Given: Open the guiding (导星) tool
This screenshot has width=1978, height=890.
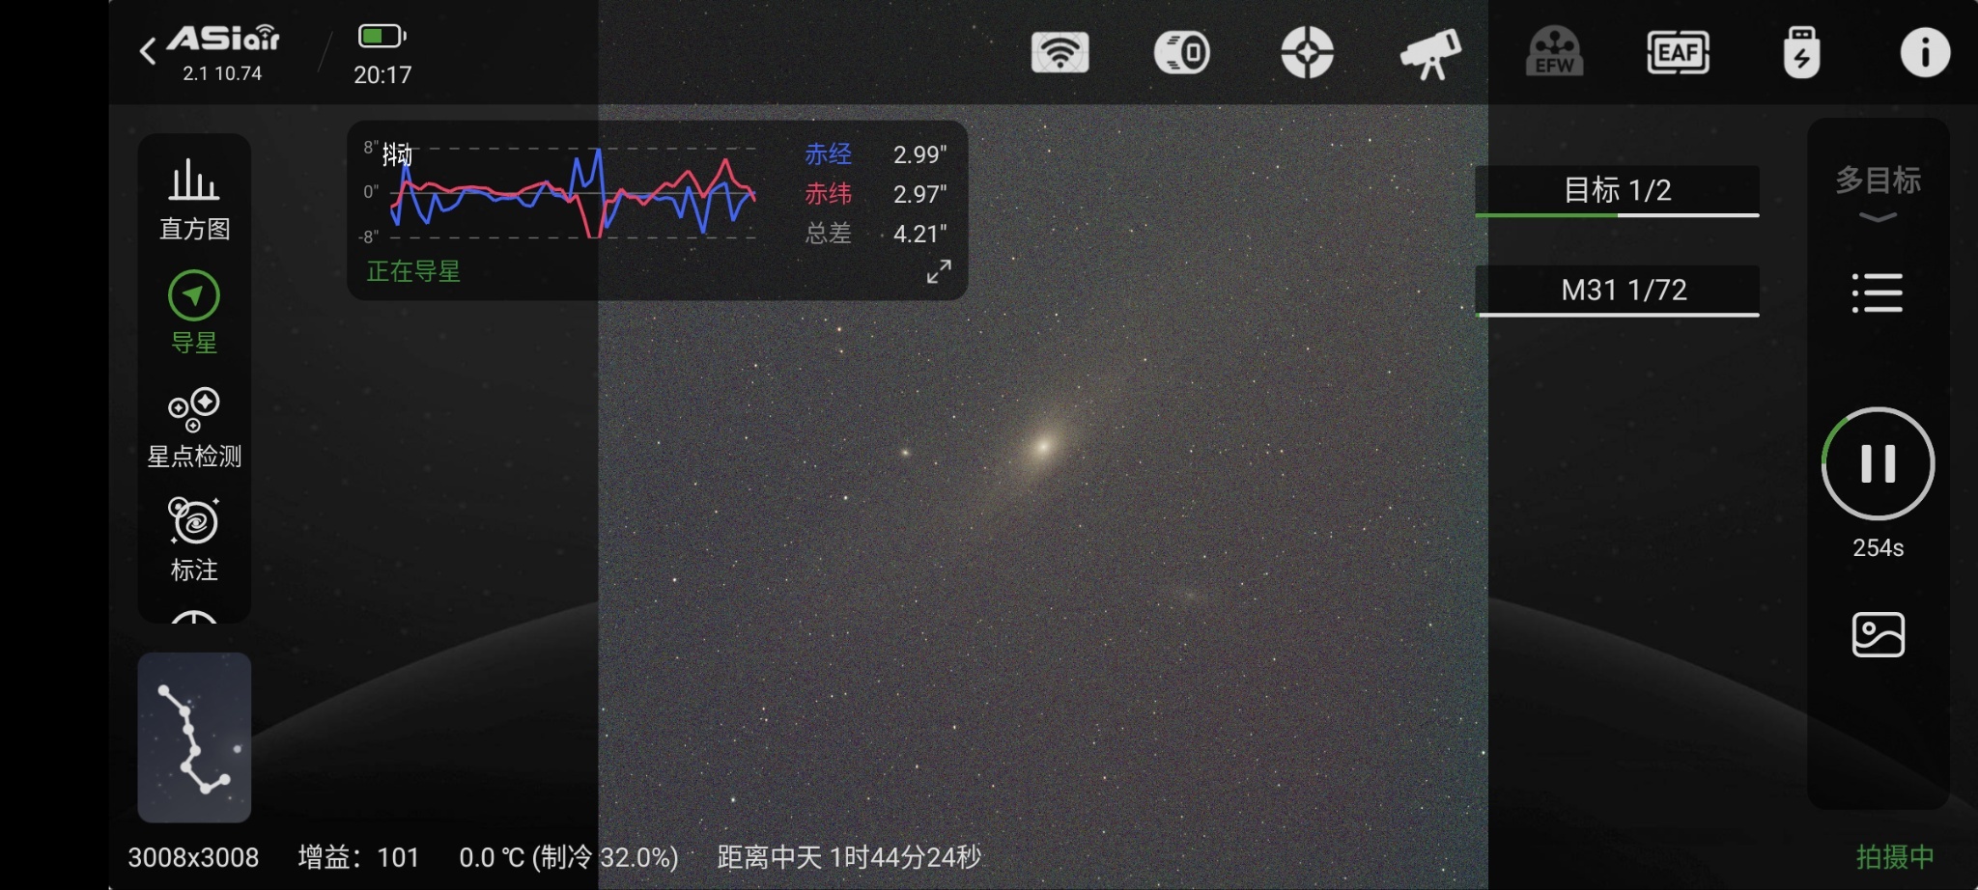Looking at the screenshot, I should pyautogui.click(x=194, y=313).
